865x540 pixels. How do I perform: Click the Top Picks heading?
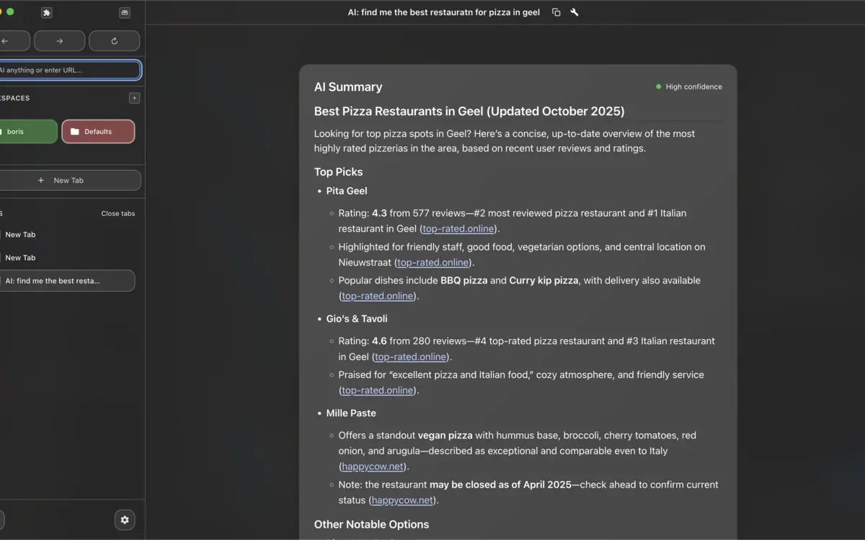click(338, 172)
